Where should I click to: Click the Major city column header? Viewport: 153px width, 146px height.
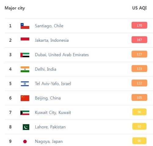[15, 8]
